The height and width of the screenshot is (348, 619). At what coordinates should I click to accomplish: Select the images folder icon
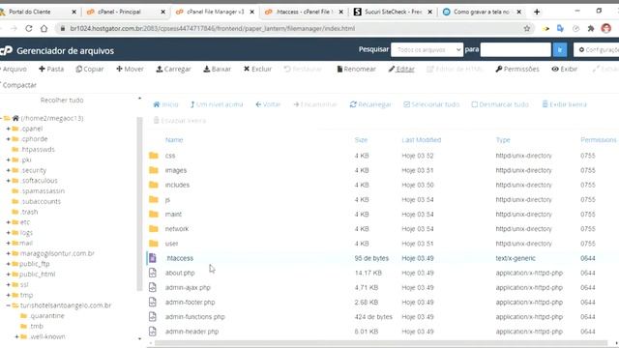(x=154, y=170)
